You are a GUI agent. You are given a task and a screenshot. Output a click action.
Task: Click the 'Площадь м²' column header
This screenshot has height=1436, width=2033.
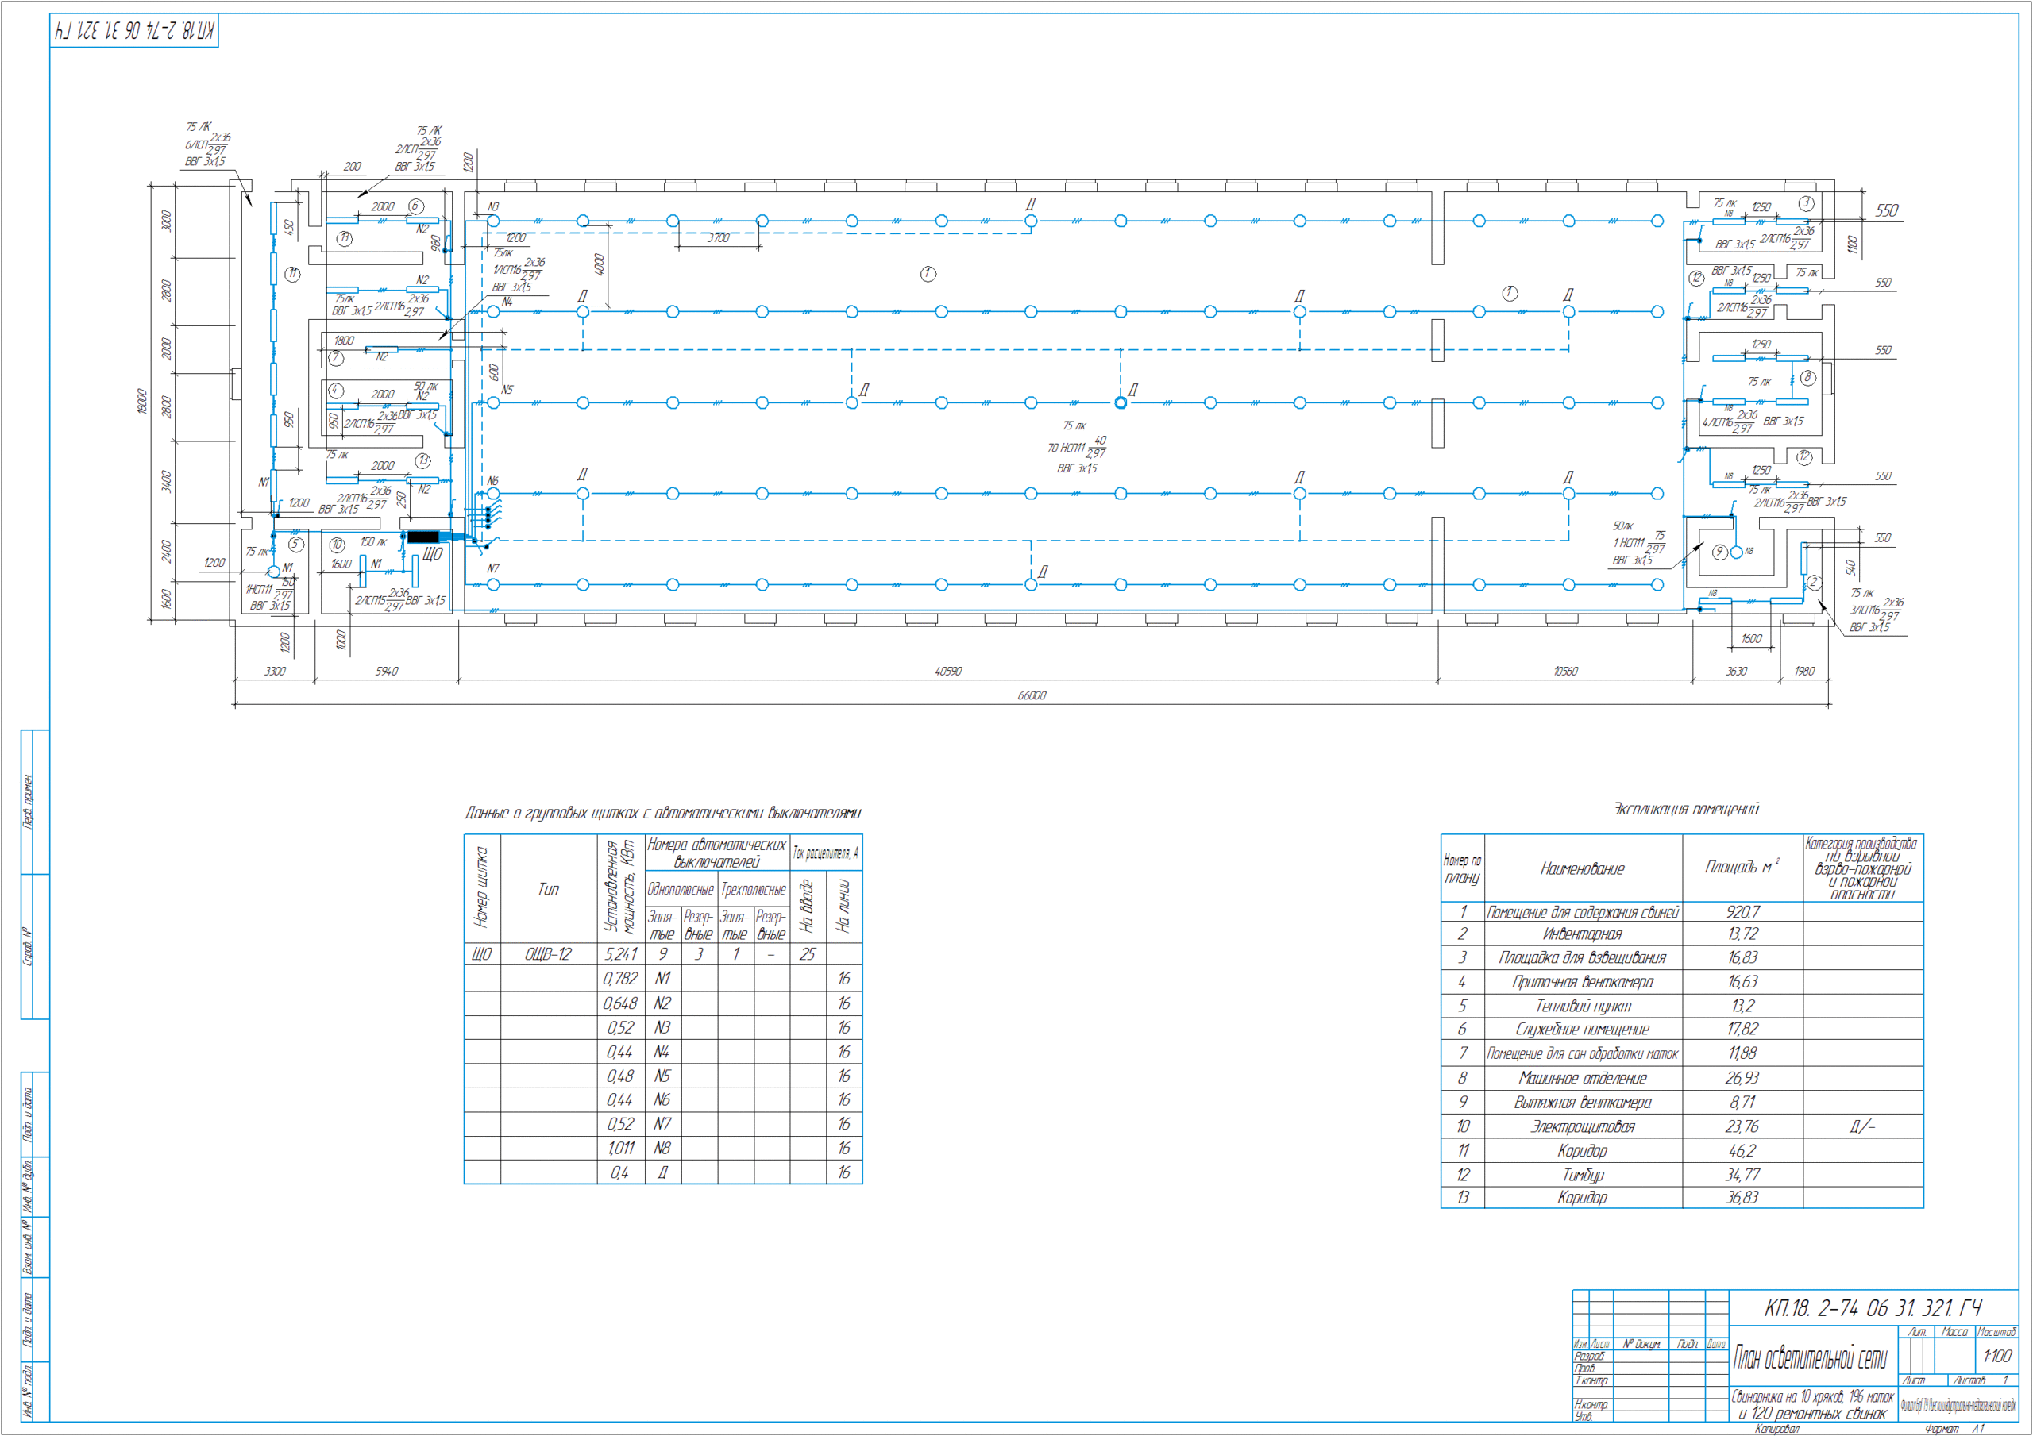[x=1742, y=866]
